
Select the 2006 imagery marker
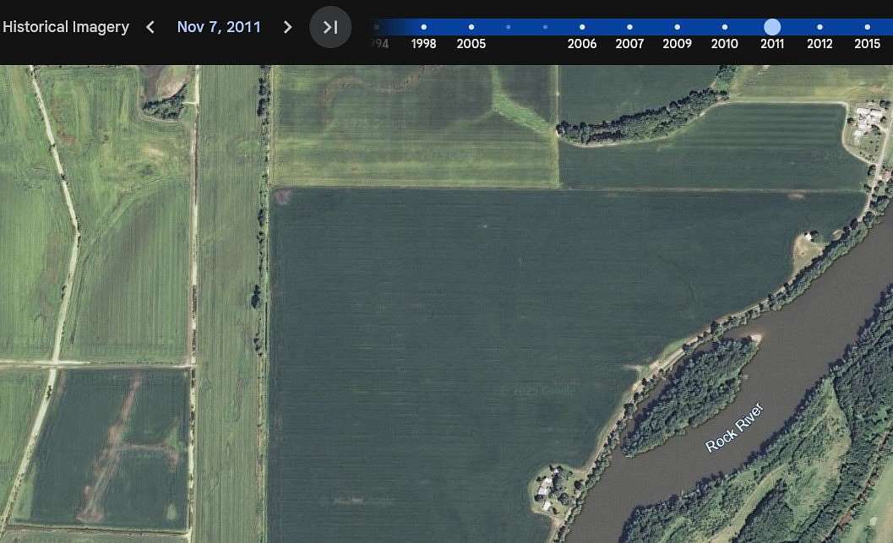(582, 26)
